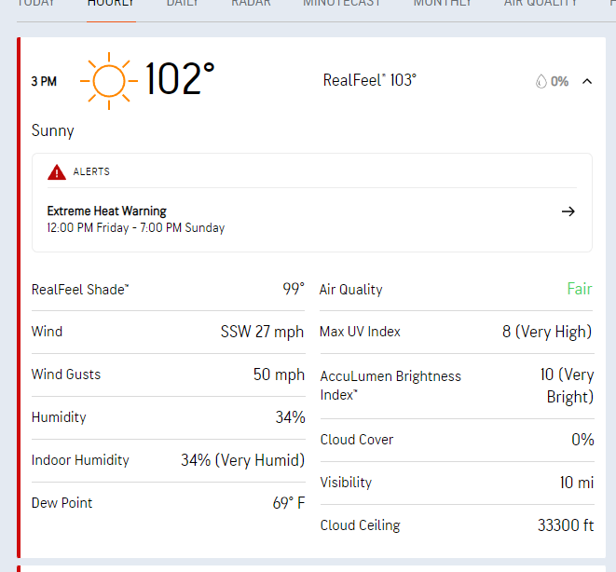This screenshot has height=572, width=616.
Task: Select the Hourly tab
Action: (x=111, y=3)
